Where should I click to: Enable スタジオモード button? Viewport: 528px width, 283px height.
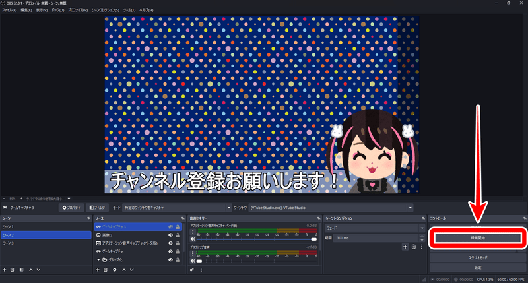[x=477, y=258]
